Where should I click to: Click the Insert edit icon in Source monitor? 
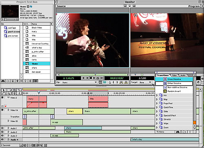121,82
